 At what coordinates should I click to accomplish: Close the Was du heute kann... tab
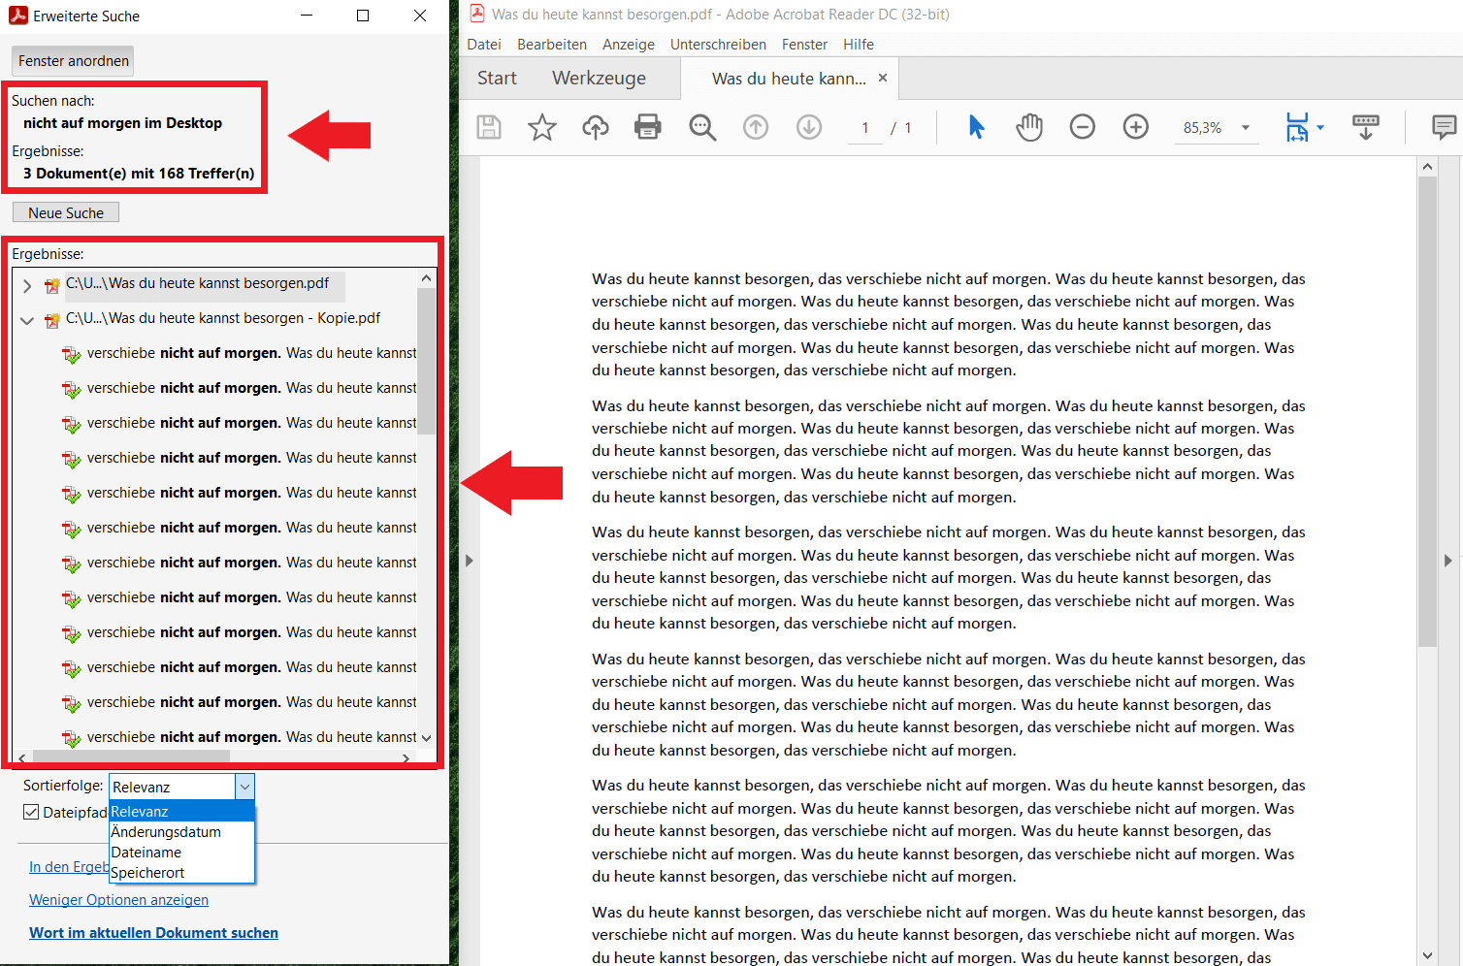pos(883,78)
